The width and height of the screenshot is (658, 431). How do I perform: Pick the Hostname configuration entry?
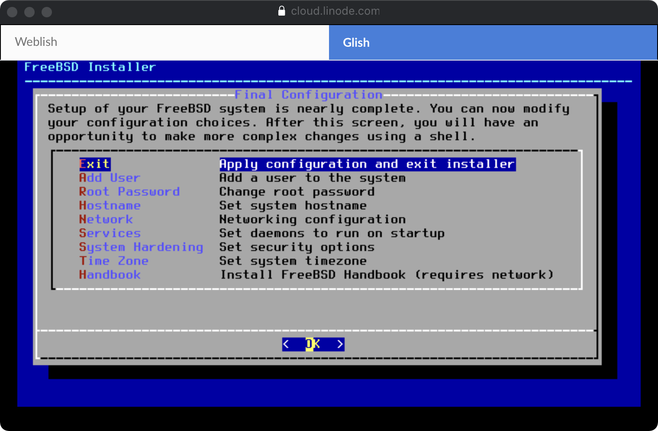coord(110,206)
